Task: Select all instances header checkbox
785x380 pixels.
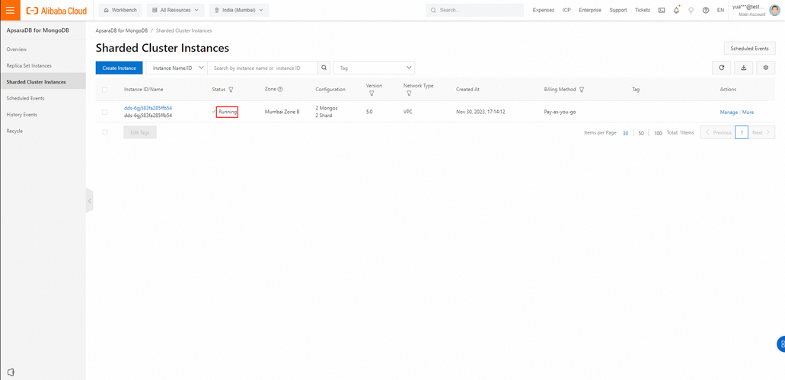Action: pyautogui.click(x=104, y=90)
